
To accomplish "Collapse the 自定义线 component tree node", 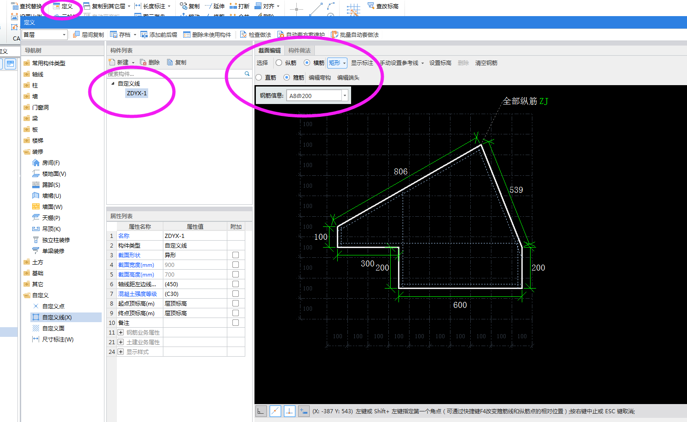I will [x=113, y=83].
